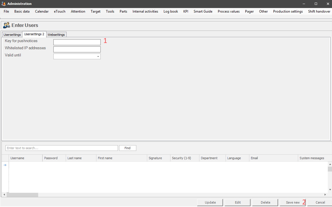332x207 pixels.
Task: Open the KPI menu
Action: pos(186,11)
